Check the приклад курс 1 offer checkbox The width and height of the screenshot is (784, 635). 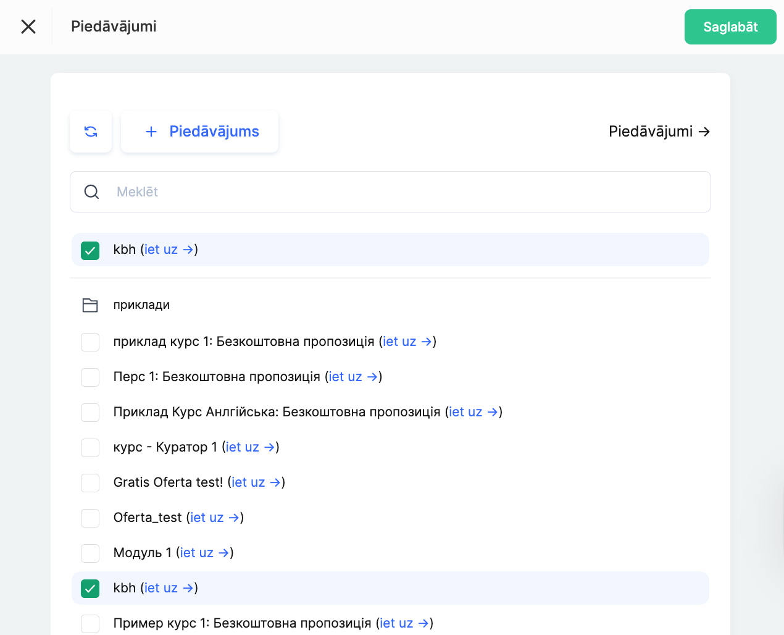click(x=90, y=342)
